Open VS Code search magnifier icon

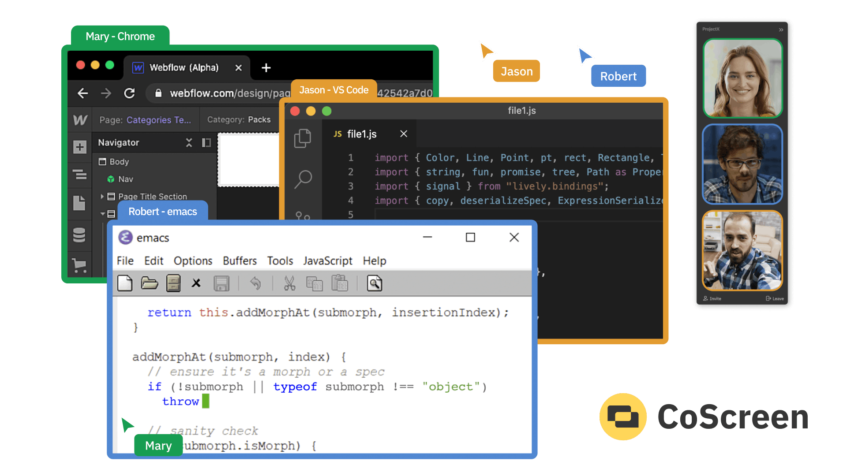click(x=303, y=179)
